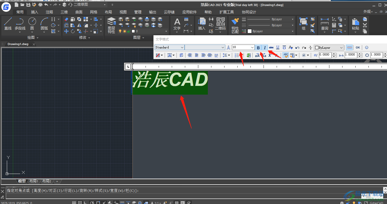Click the table icon beside 文字
The image size is (387, 204).
[x=186, y=19]
